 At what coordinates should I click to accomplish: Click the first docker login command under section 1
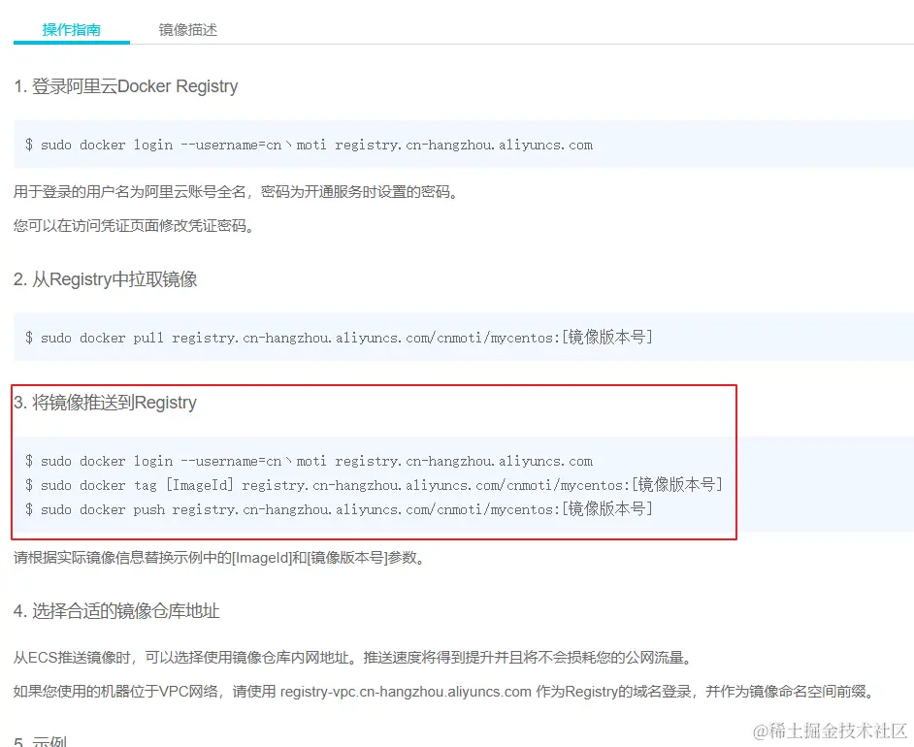tap(309, 145)
